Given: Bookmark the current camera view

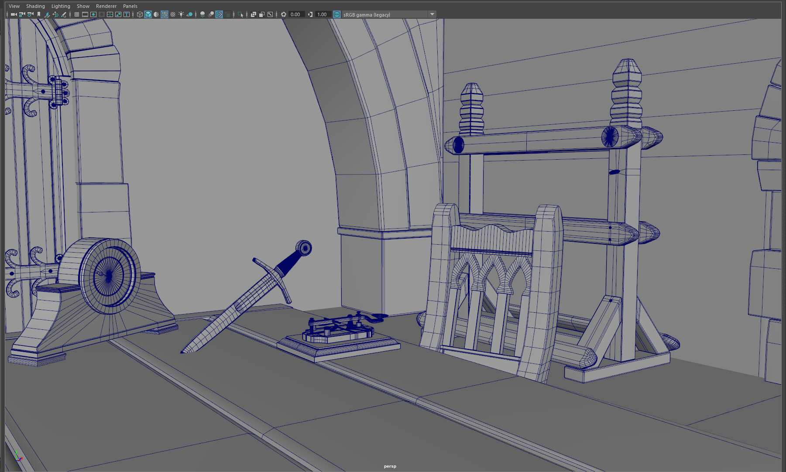Looking at the screenshot, I should [x=39, y=14].
